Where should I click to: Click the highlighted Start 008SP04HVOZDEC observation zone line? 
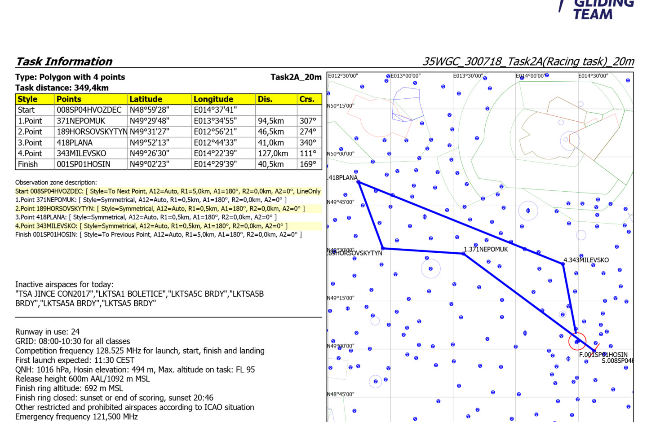168,191
